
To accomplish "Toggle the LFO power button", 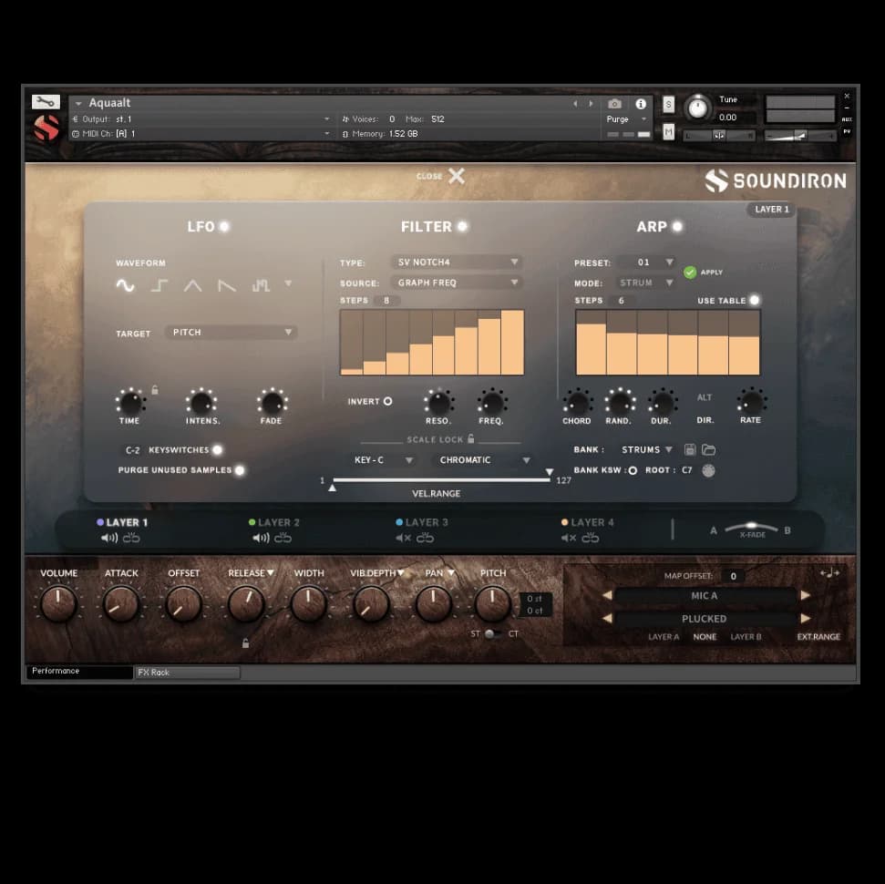I will (224, 227).
